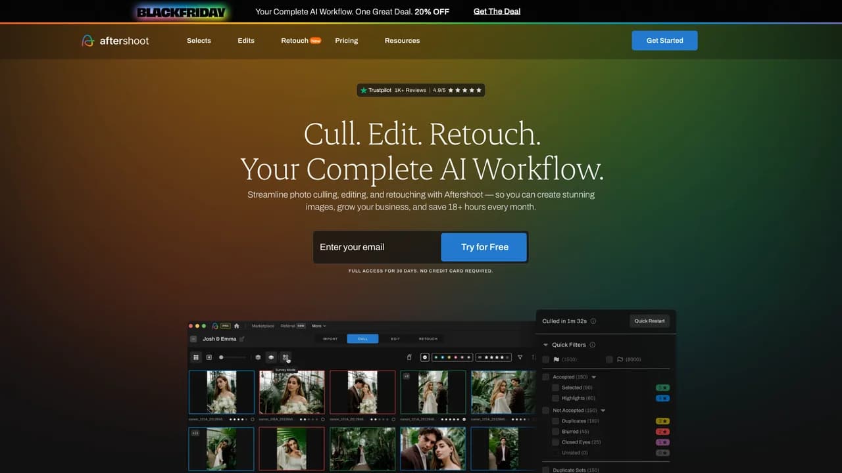
Task: Select the single image view icon
Action: (209, 357)
